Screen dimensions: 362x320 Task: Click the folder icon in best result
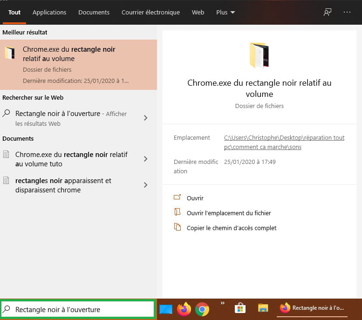(x=10, y=53)
